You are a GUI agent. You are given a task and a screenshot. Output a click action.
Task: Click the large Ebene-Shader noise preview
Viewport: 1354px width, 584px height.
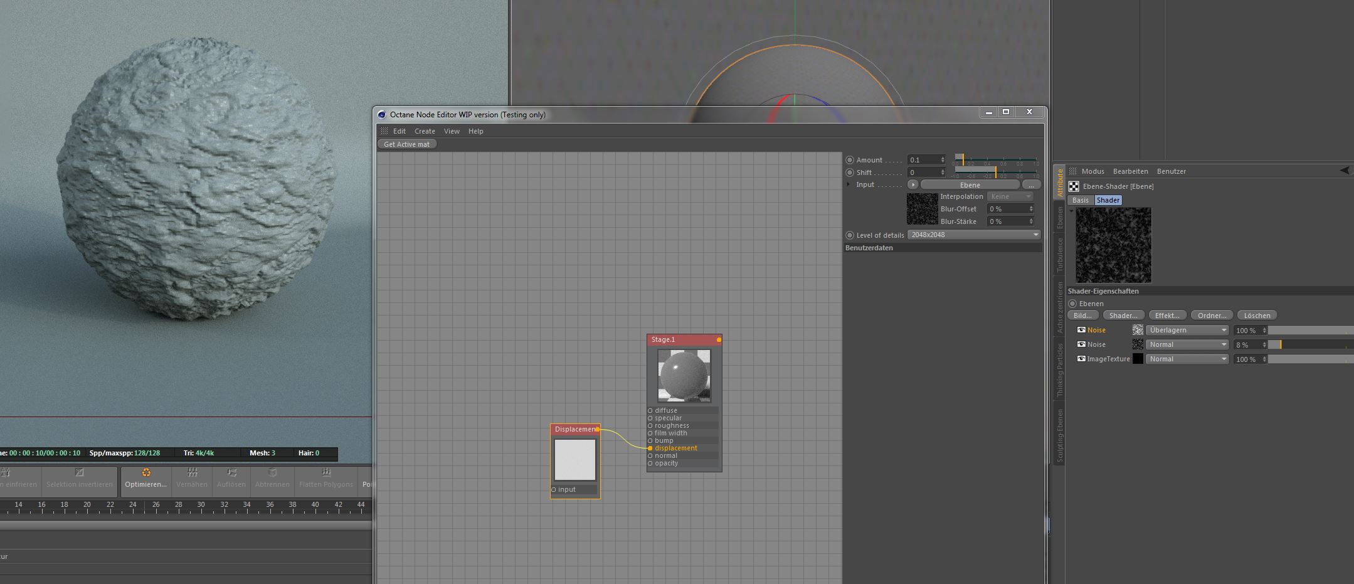(x=1113, y=245)
